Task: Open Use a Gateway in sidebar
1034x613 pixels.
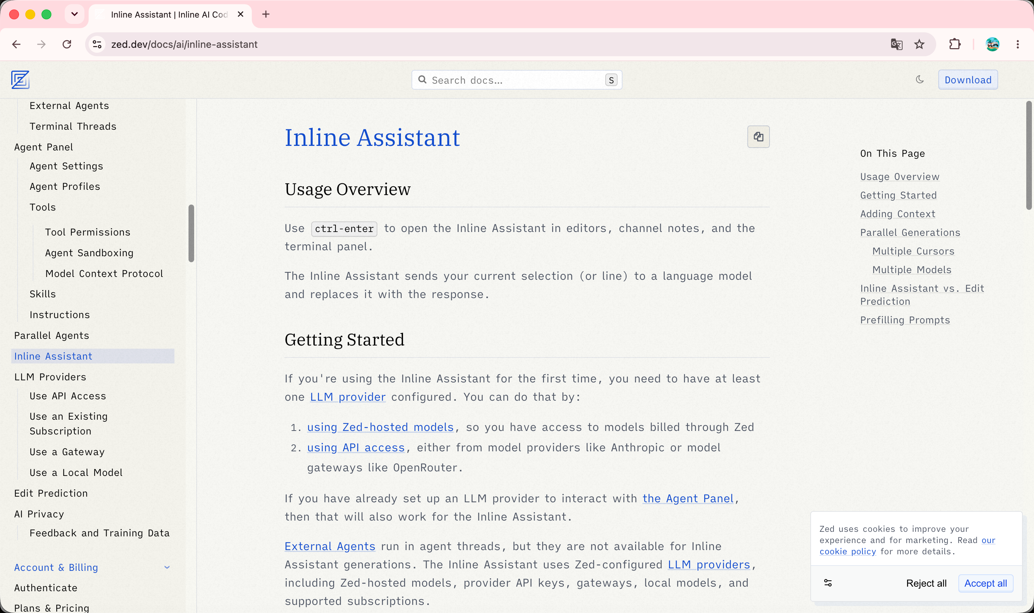Action: [68, 452]
